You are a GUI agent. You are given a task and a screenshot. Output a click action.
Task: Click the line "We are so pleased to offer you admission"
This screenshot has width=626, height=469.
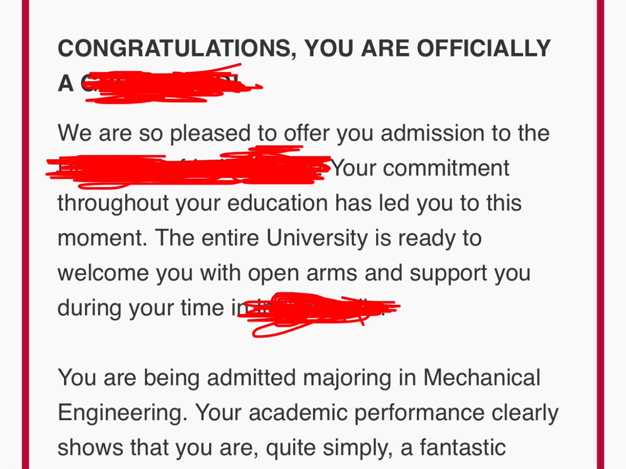coord(304,134)
